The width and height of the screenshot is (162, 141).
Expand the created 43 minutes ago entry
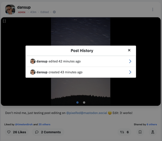coord(130,72)
